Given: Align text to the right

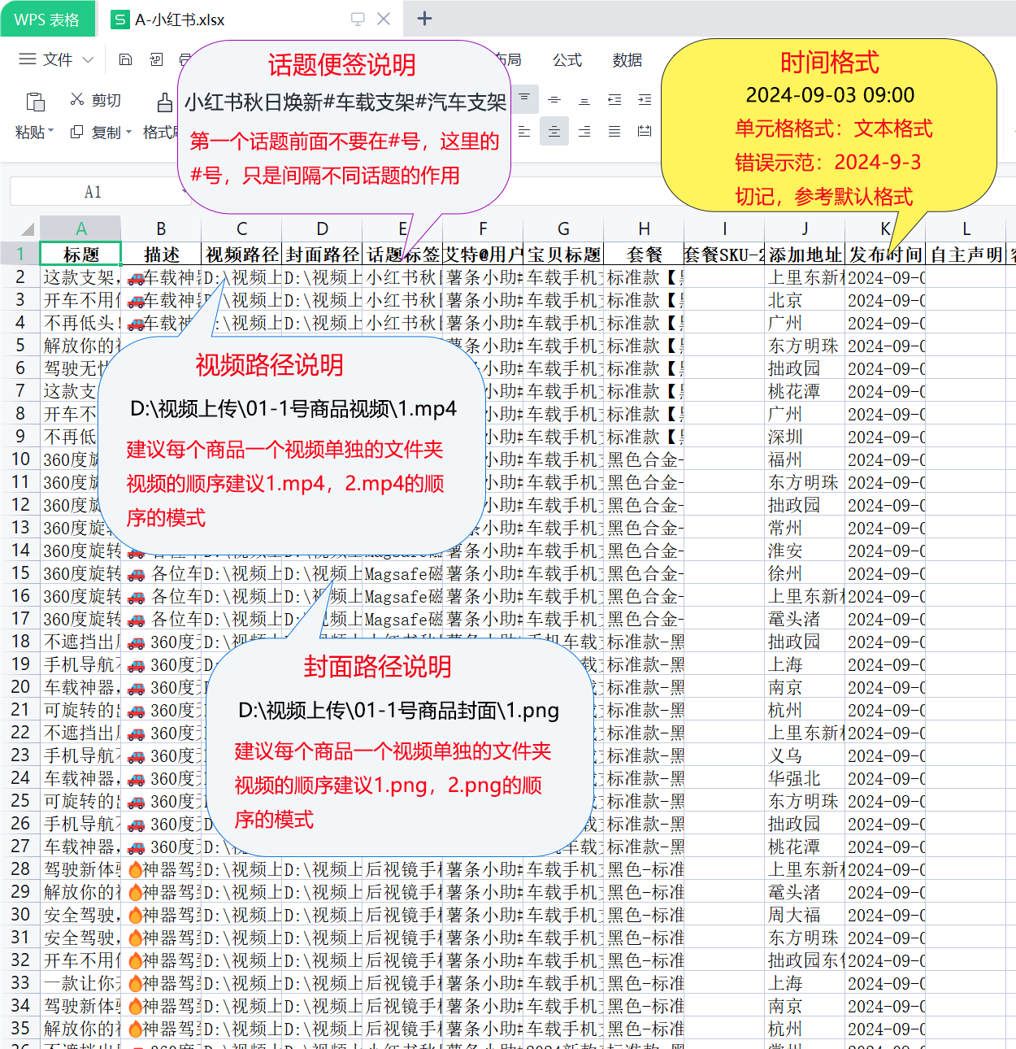Looking at the screenshot, I should tap(584, 131).
